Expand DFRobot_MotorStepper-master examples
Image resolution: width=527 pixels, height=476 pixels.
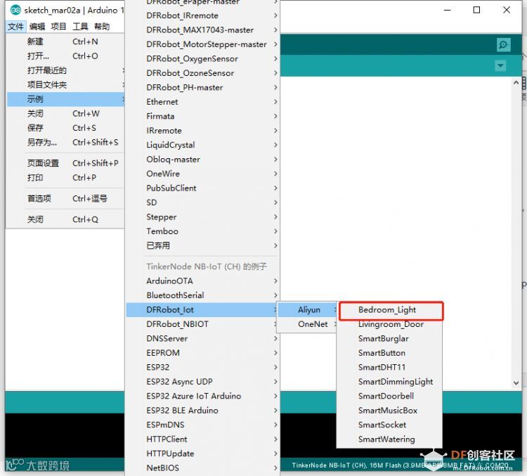pyautogui.click(x=202, y=44)
